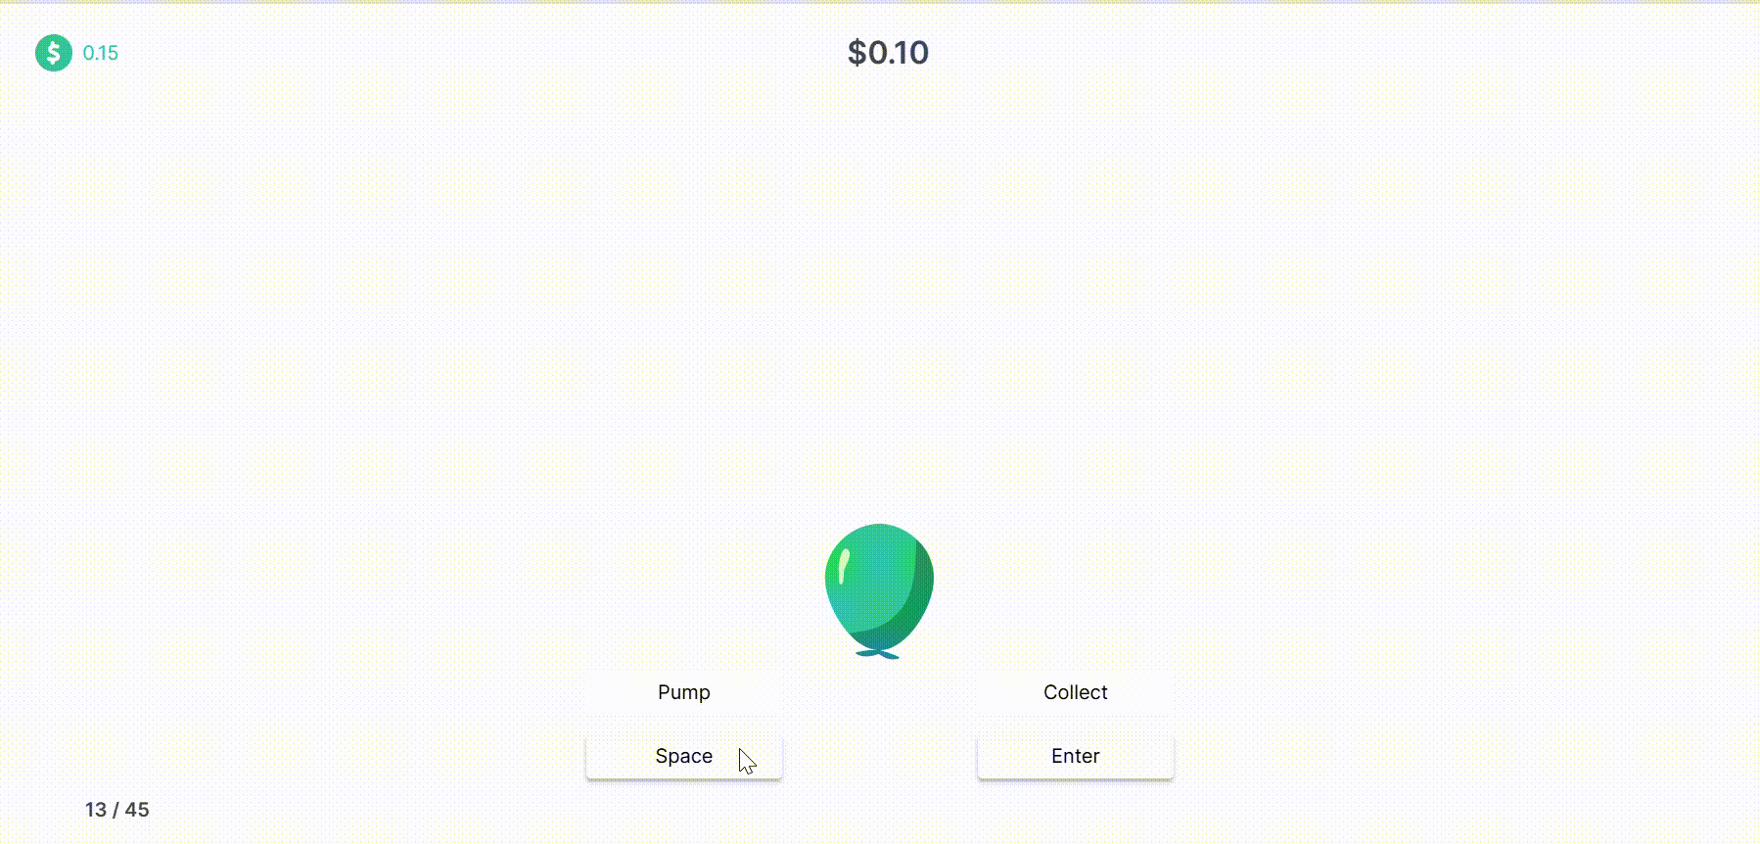Click the 13 / 45 trial counter
This screenshot has height=844, width=1760.
117,810
